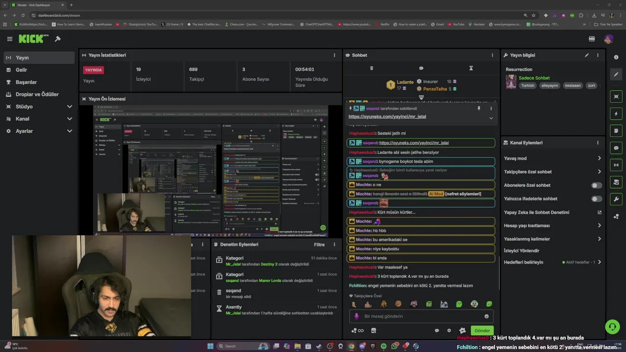Open Kanal Eylemleri three-dot menu
626x352 pixels.
pyautogui.click(x=598, y=143)
